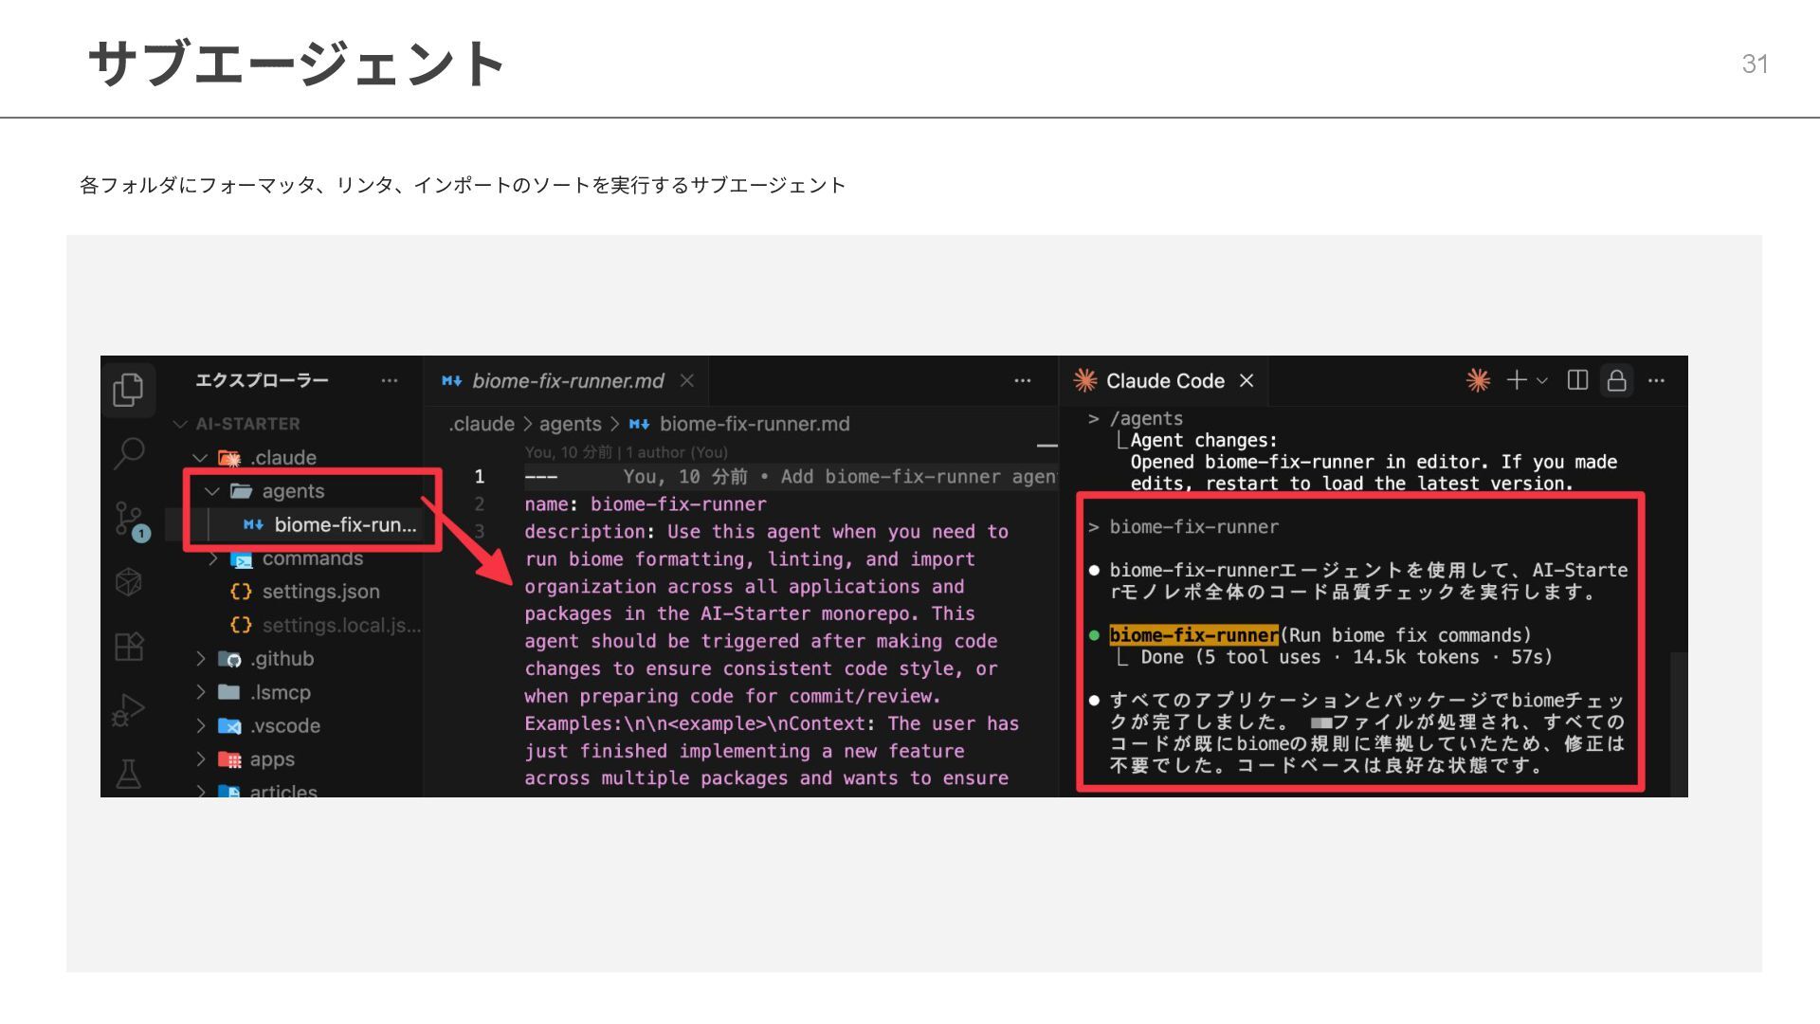Screen dimensions: 1820x1024
Task: Click .claude in the breadcrumb path
Action: pyautogui.click(x=482, y=424)
